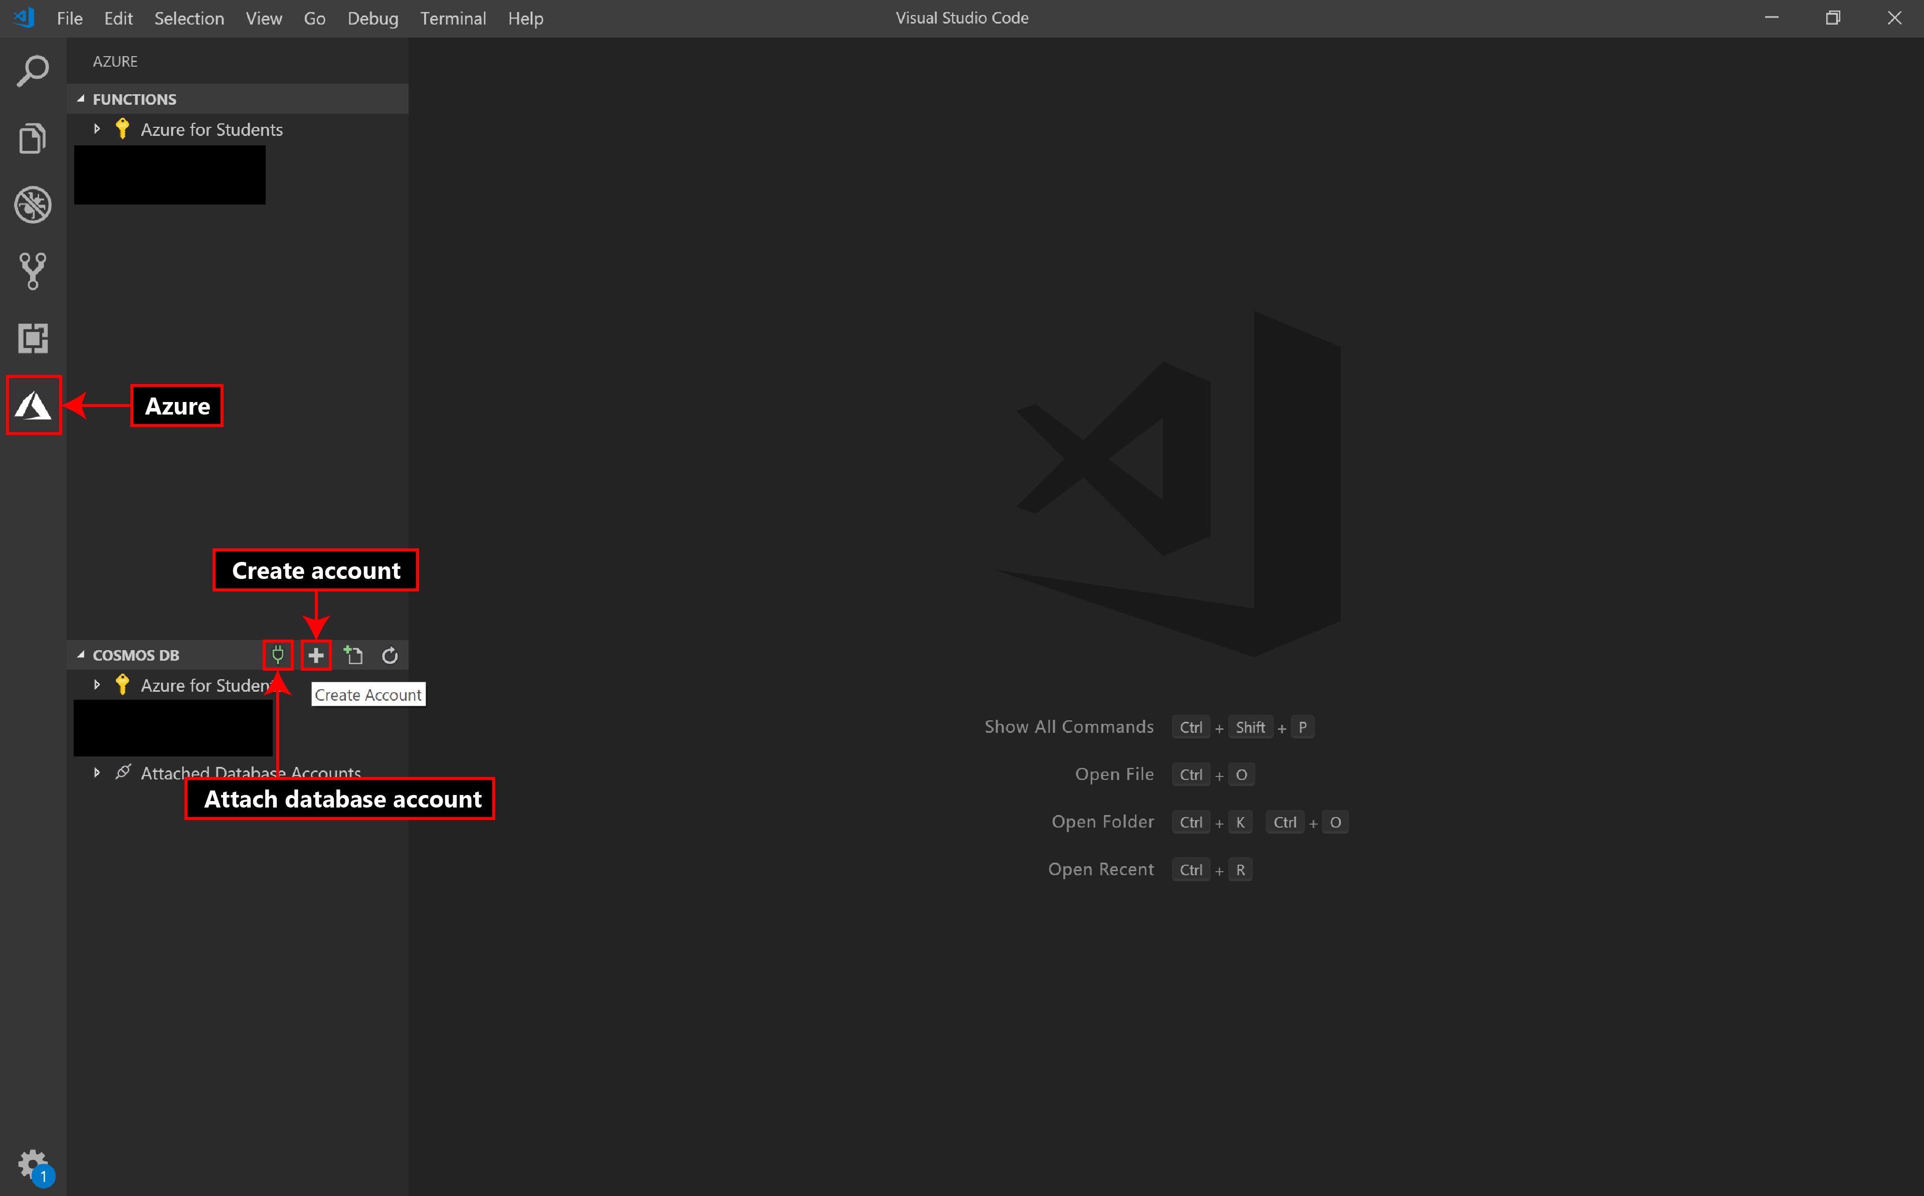Screen dimensions: 1924x1196
Task: Open the Debug view in activity bar
Action: tap(33, 205)
